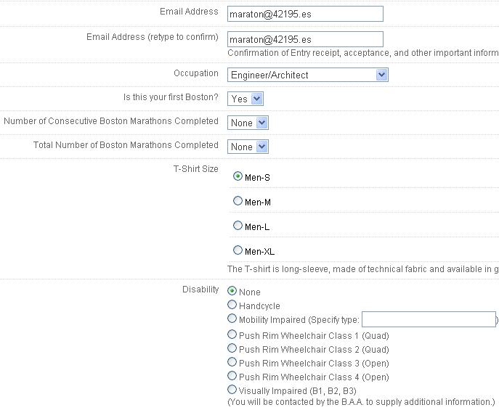Select None for Disability
Viewport: 499px width, 410px height.
[x=232, y=291]
